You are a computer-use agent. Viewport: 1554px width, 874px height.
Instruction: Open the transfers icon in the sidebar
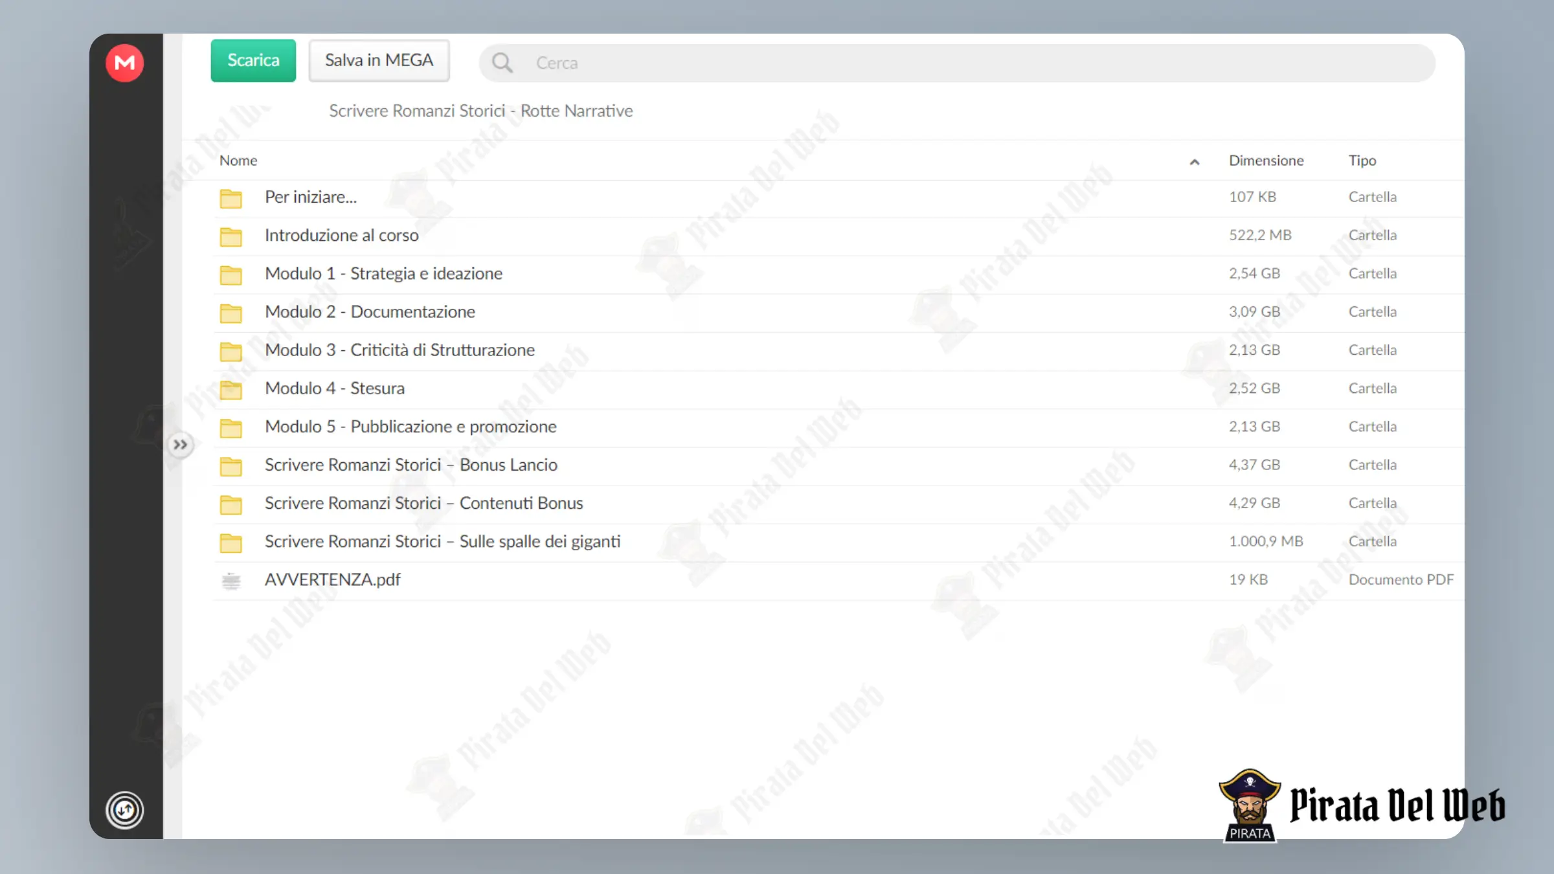pos(124,809)
